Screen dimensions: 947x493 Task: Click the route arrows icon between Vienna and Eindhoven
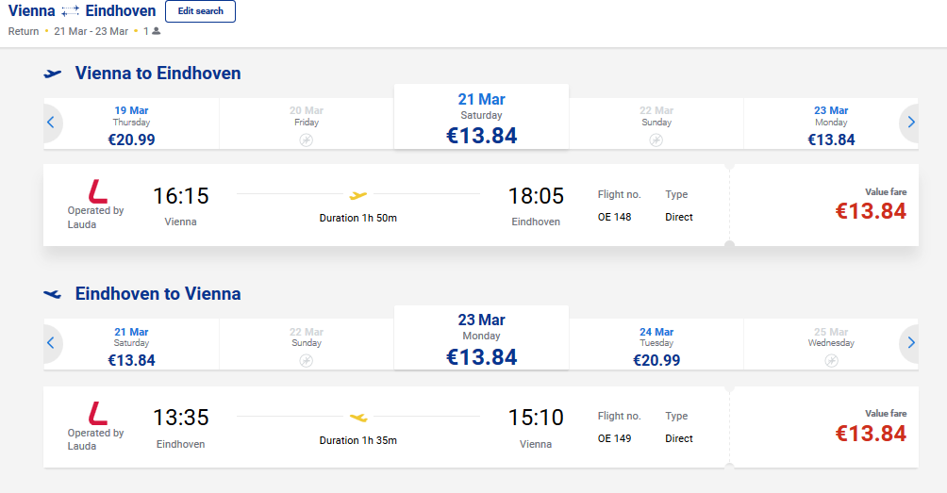click(x=70, y=12)
